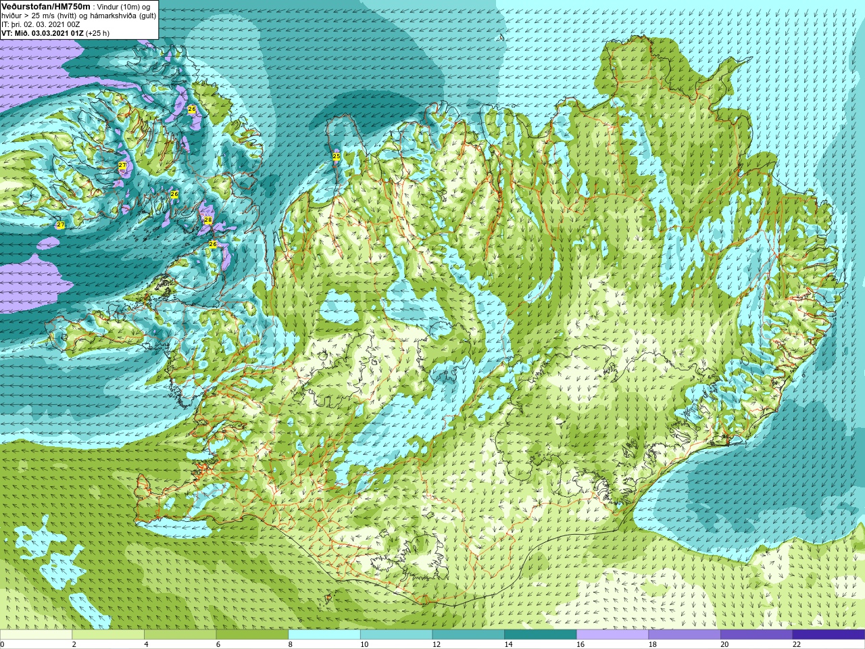Select the 6–8 m/s dark green legend swatch
Screen dimensions: 865x649
pyautogui.click(x=252, y=635)
